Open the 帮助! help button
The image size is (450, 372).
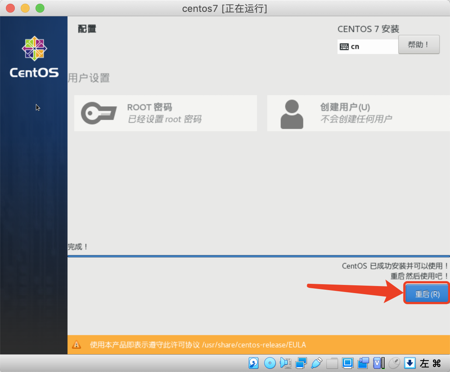coord(419,44)
